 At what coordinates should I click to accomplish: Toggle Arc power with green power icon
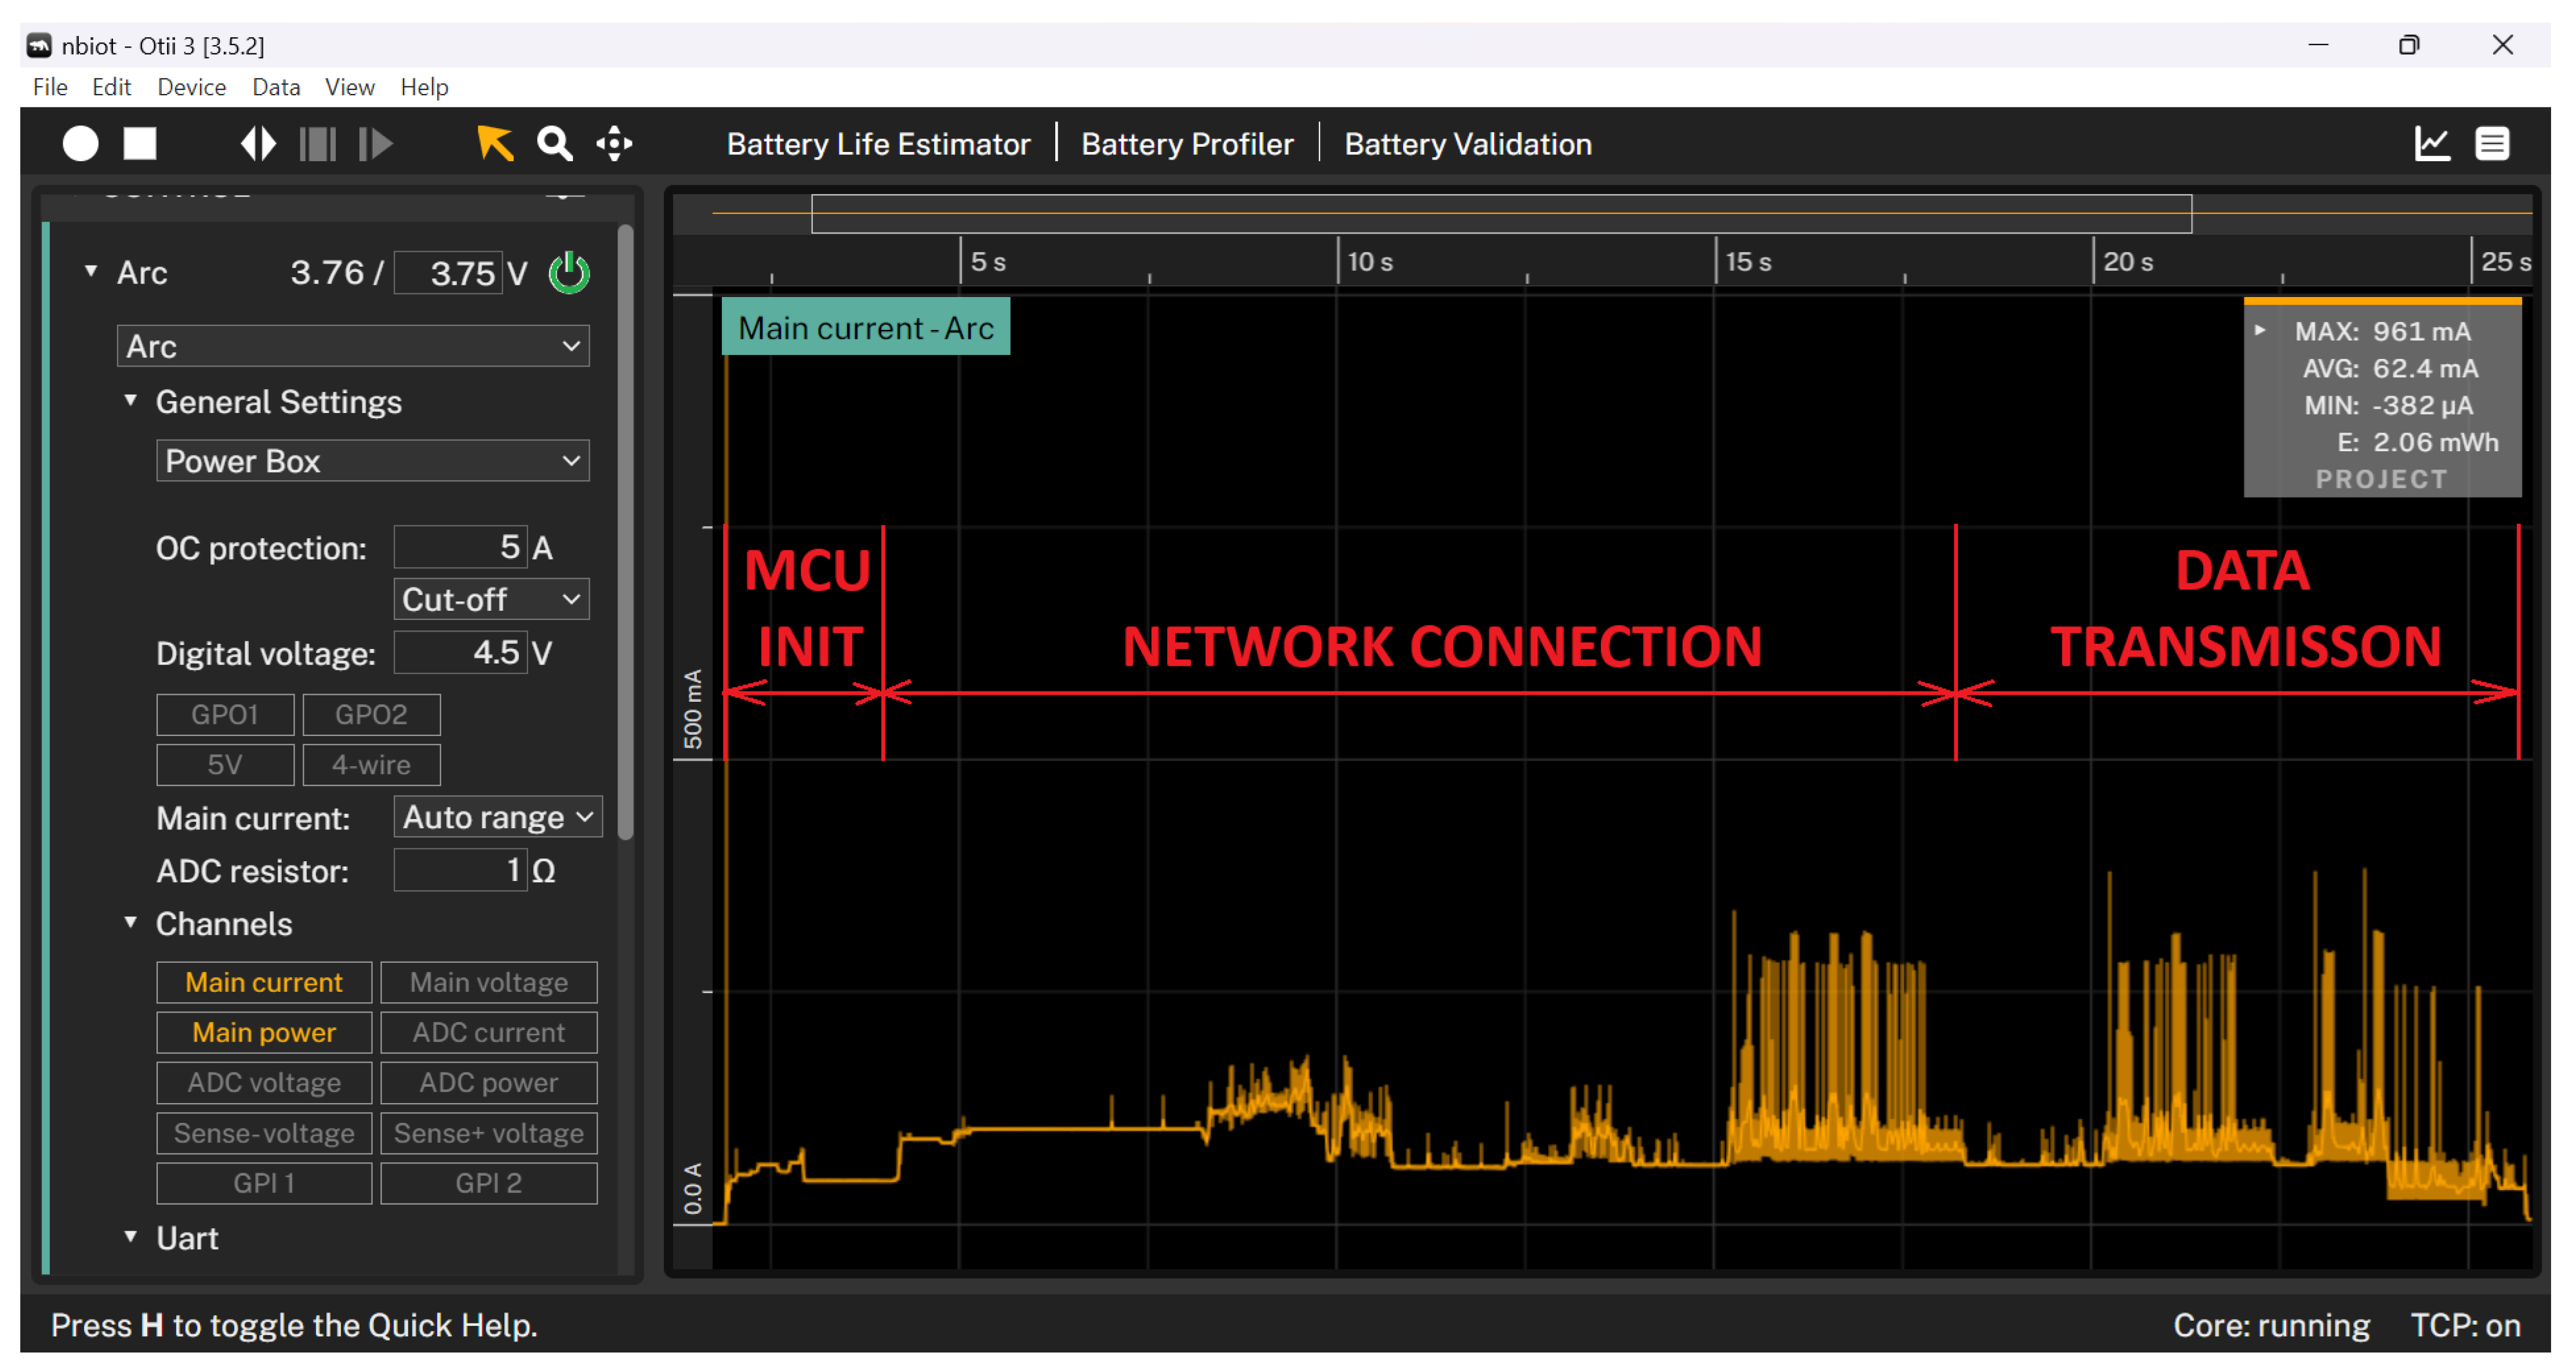(x=569, y=273)
